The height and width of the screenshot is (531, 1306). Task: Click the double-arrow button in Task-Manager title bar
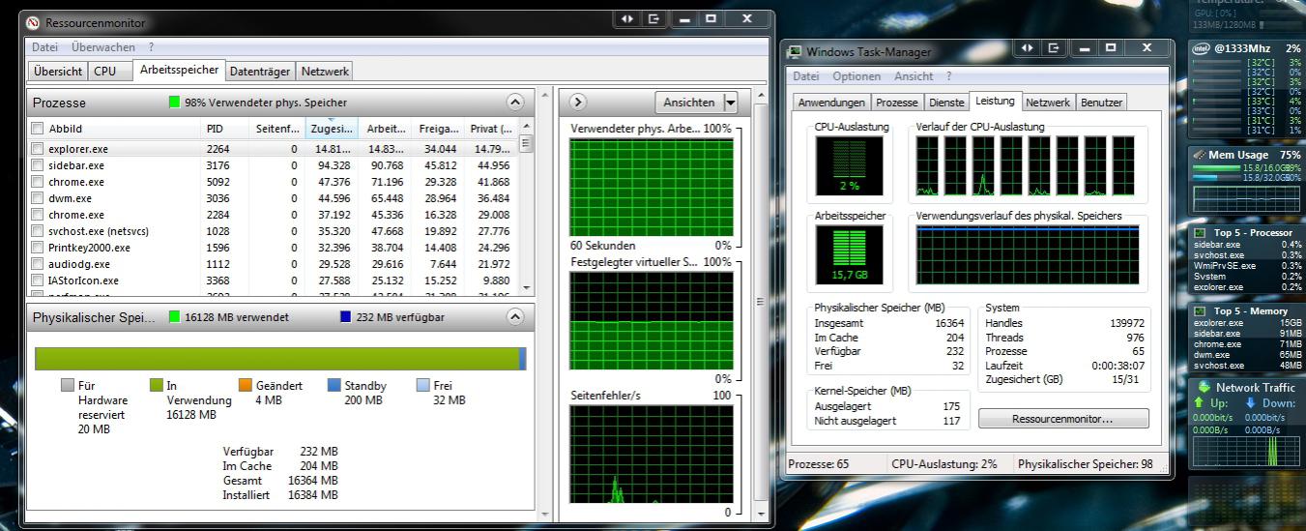coord(1027,47)
